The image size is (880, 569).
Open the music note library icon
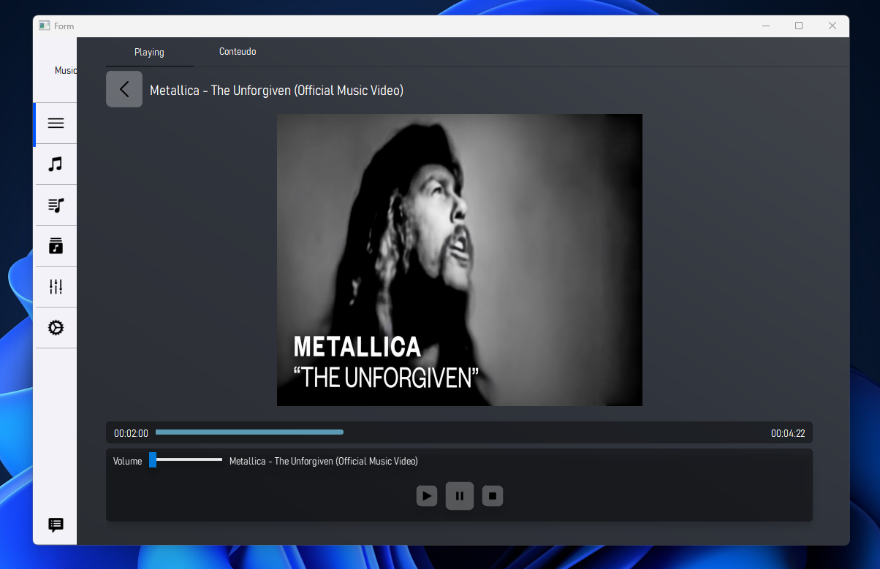pos(56,164)
